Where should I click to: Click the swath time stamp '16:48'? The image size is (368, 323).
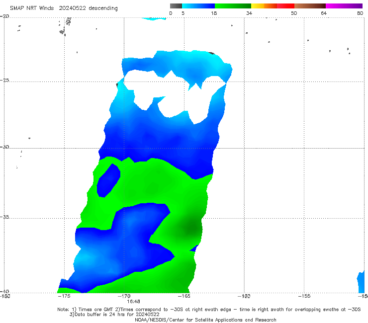(x=133, y=302)
